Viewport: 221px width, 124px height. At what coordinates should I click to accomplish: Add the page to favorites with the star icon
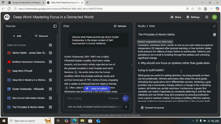[x=193, y=9]
